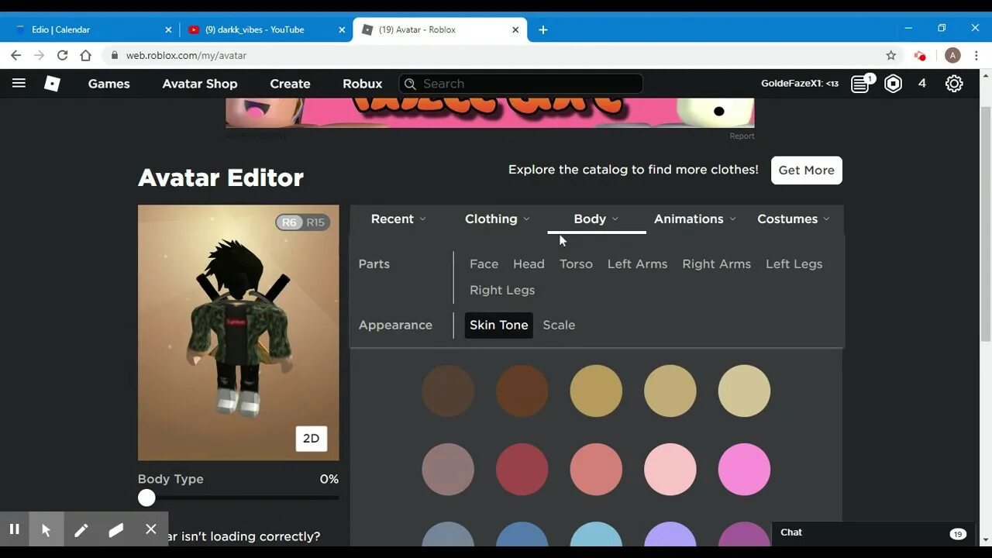
Task: Reload the page with refresh icon
Action: click(62, 55)
